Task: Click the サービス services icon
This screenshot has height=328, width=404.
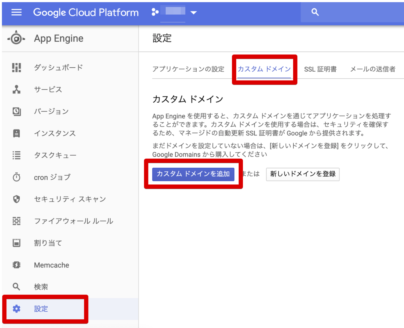Action: point(16,89)
